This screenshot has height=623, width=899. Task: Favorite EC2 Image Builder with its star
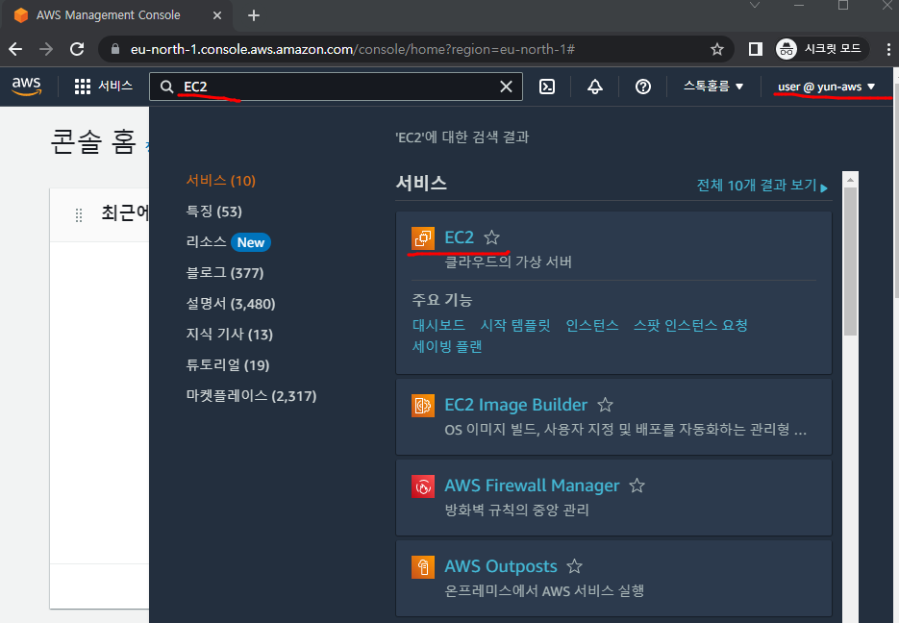(x=605, y=405)
